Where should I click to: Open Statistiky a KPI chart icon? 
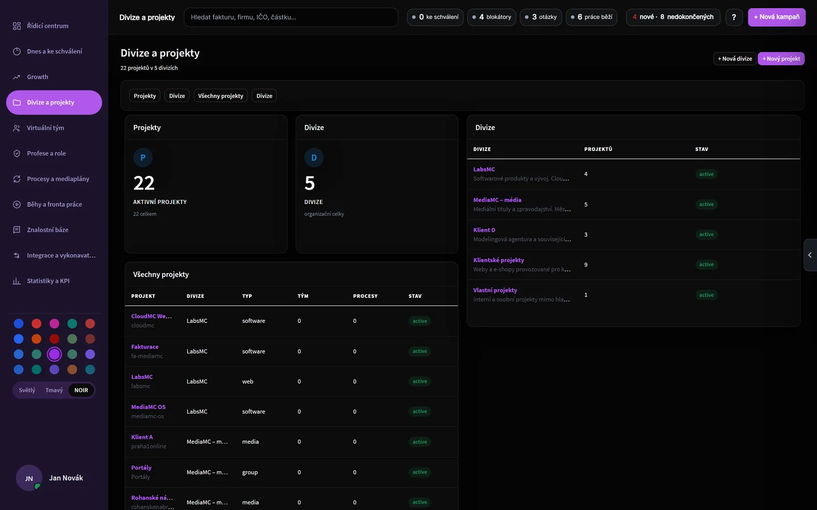[17, 281]
